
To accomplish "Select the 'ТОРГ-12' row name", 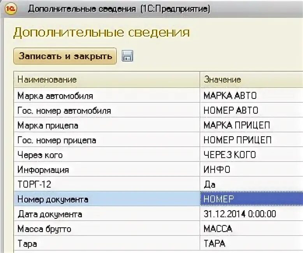I will 107,184.
